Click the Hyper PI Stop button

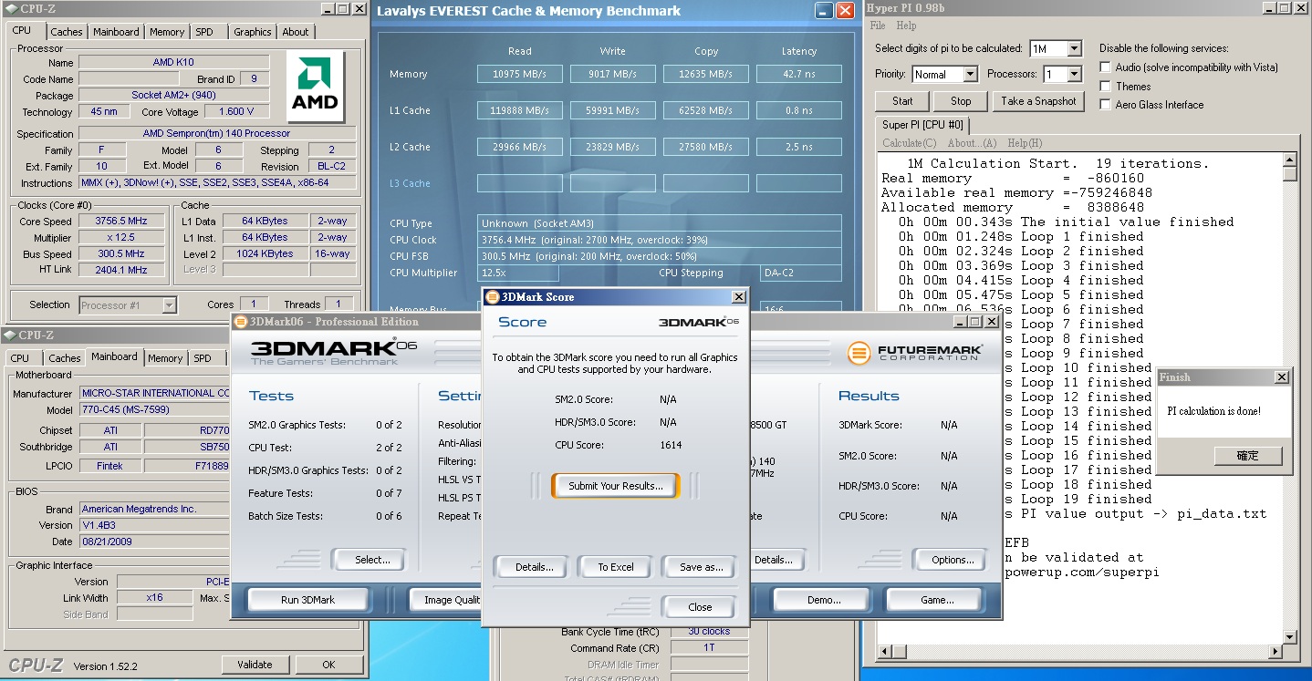coord(961,101)
